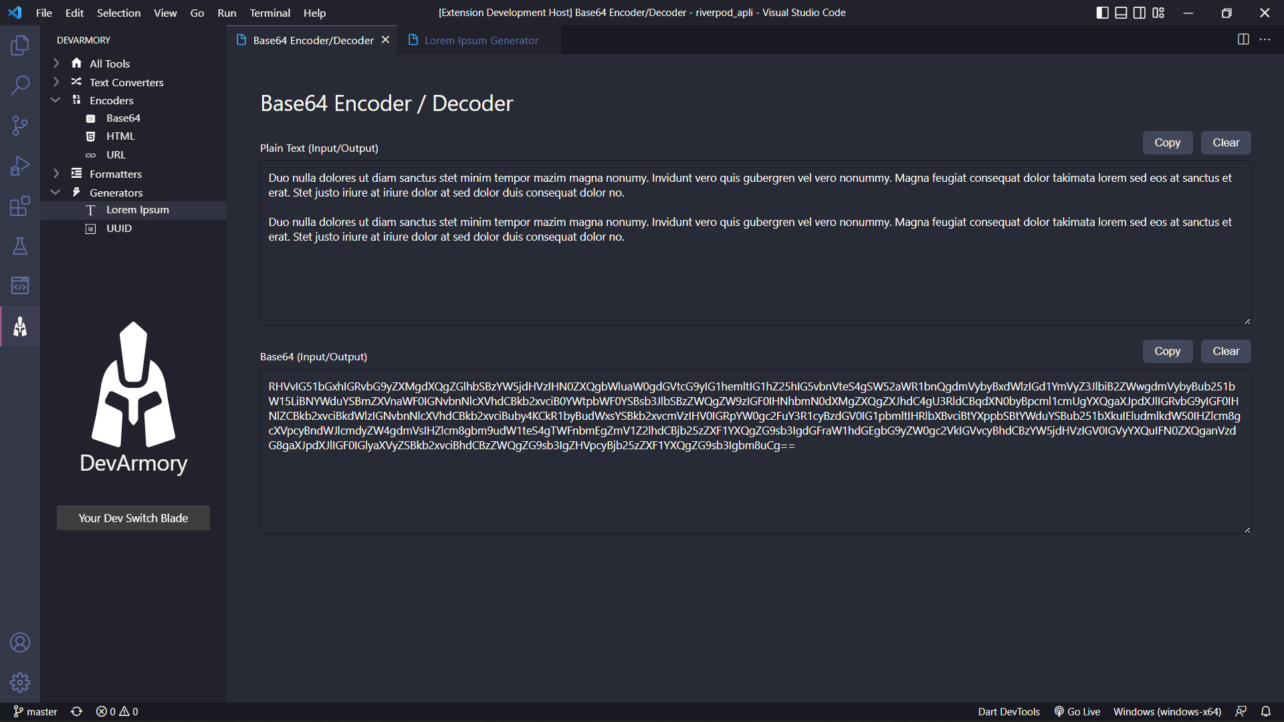Viewport: 1284px width, 722px height.
Task: Open the code panel icon in activity bar
Action: point(20,286)
